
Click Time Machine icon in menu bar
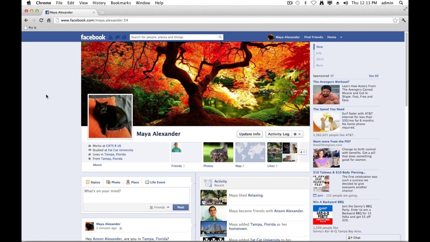coord(297,3)
